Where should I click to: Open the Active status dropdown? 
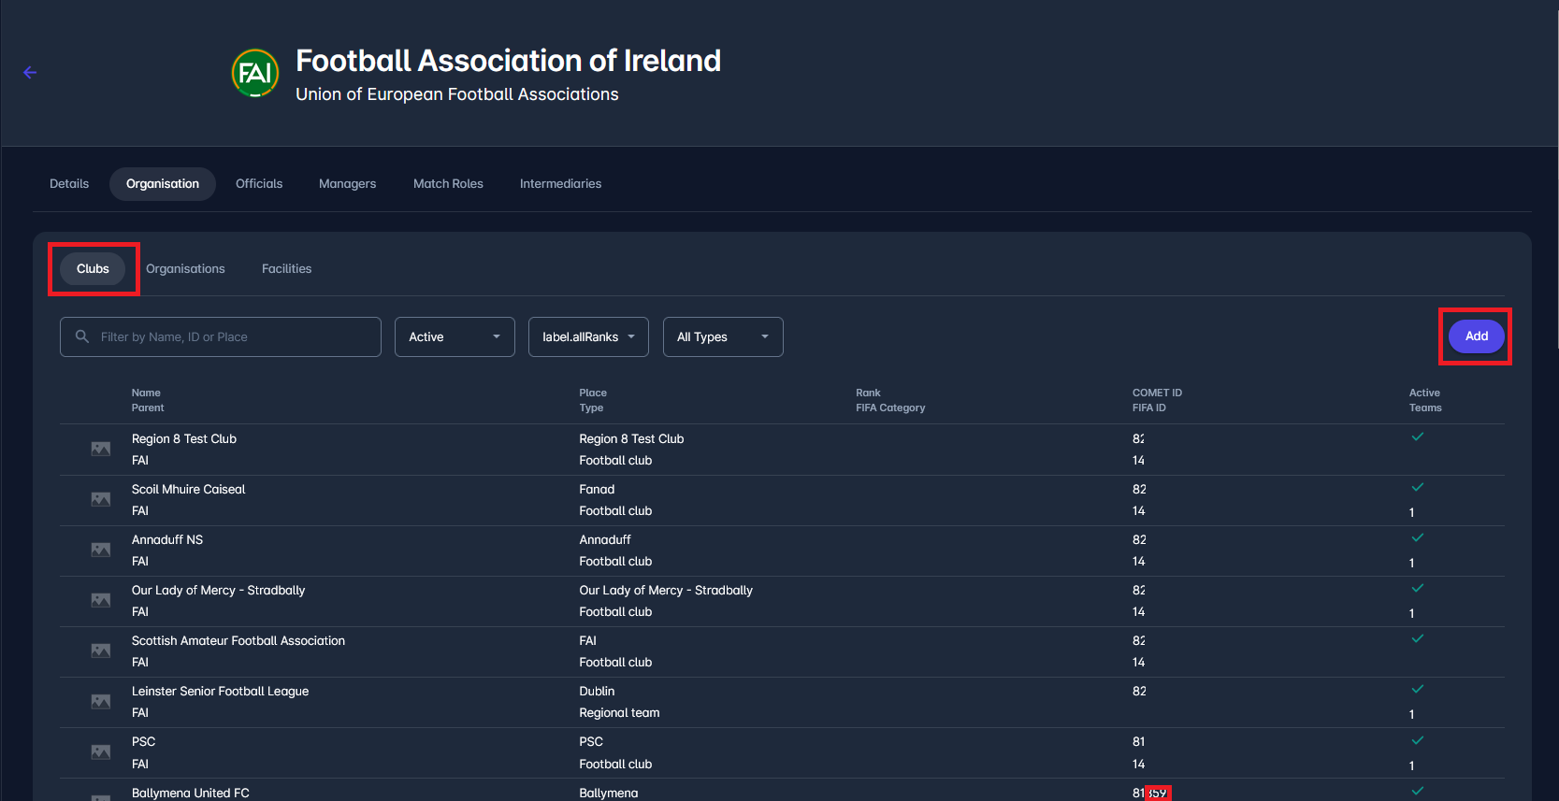(455, 336)
